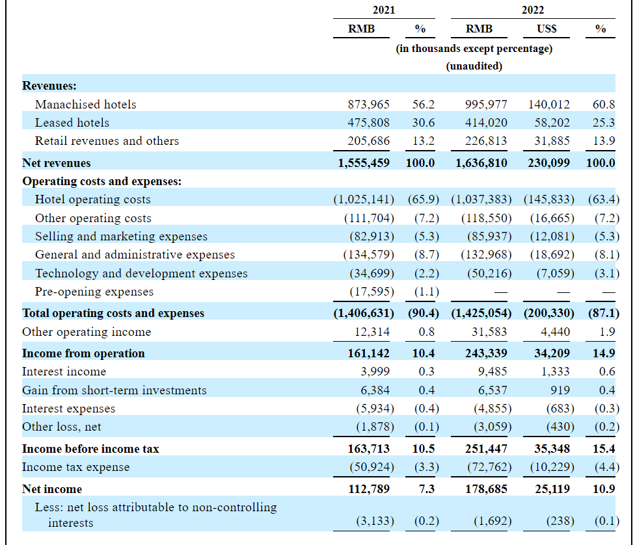Select Net revenues US$ total 230,099
Viewport: 635px width, 545px height.
pyautogui.click(x=548, y=163)
